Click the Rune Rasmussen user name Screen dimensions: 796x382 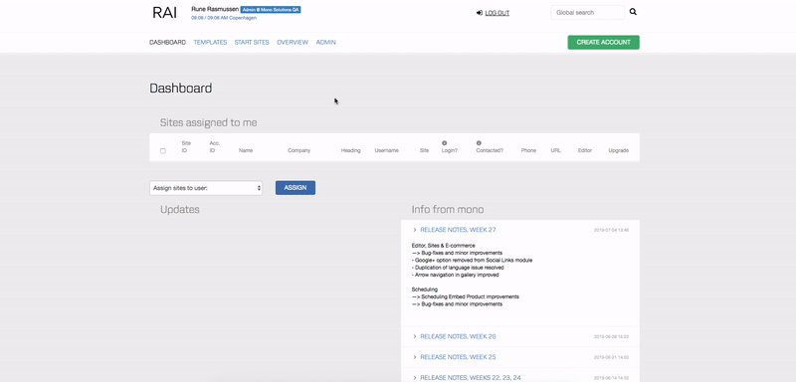tap(215, 9)
